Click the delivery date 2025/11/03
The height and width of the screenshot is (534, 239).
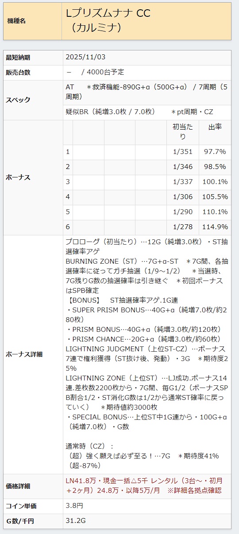(85, 58)
